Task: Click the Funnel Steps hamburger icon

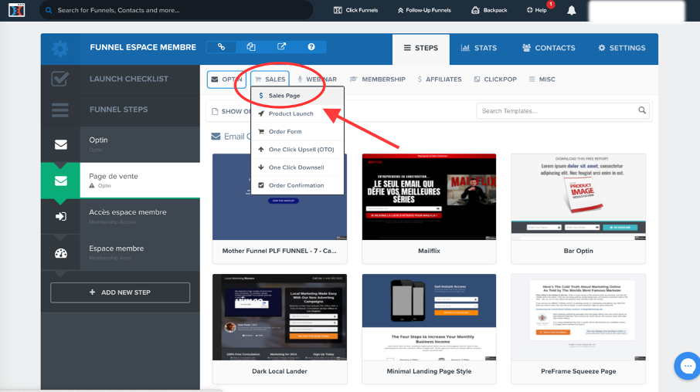Action: [x=60, y=110]
